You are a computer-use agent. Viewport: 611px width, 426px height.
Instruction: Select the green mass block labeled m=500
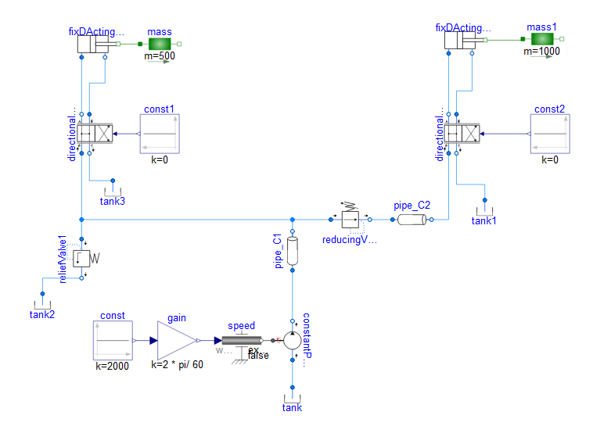click(x=160, y=44)
